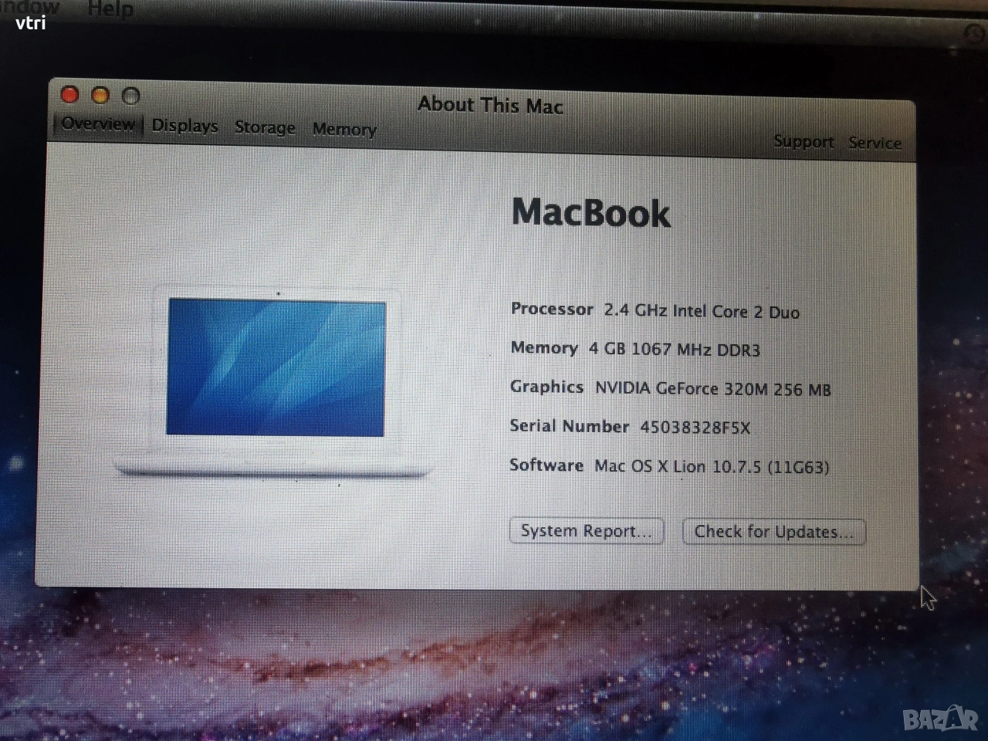Switch to the Overview tab
988x741 pixels.
point(98,124)
